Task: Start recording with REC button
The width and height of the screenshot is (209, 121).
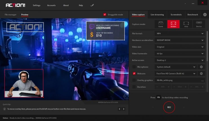Action: click(169, 107)
